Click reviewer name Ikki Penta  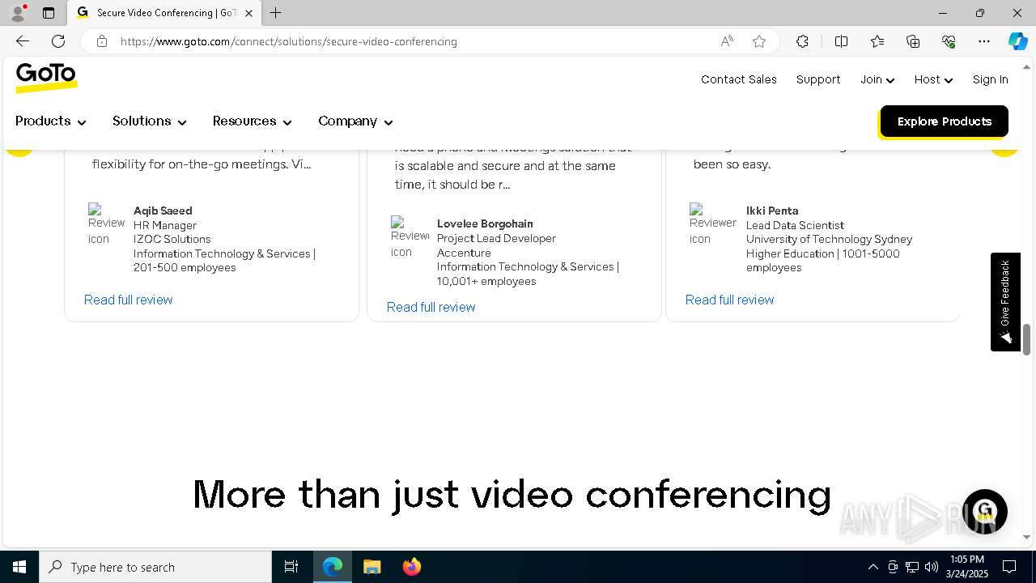click(772, 211)
